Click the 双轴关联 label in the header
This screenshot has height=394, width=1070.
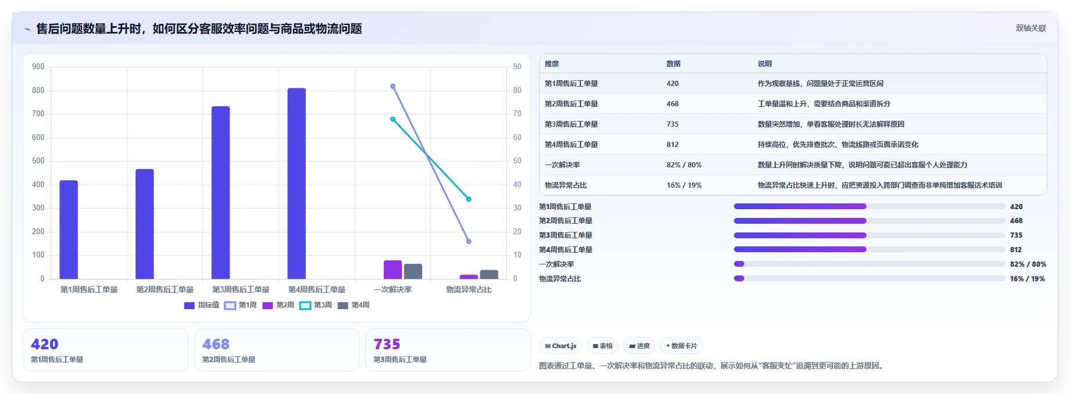[x=1030, y=28]
